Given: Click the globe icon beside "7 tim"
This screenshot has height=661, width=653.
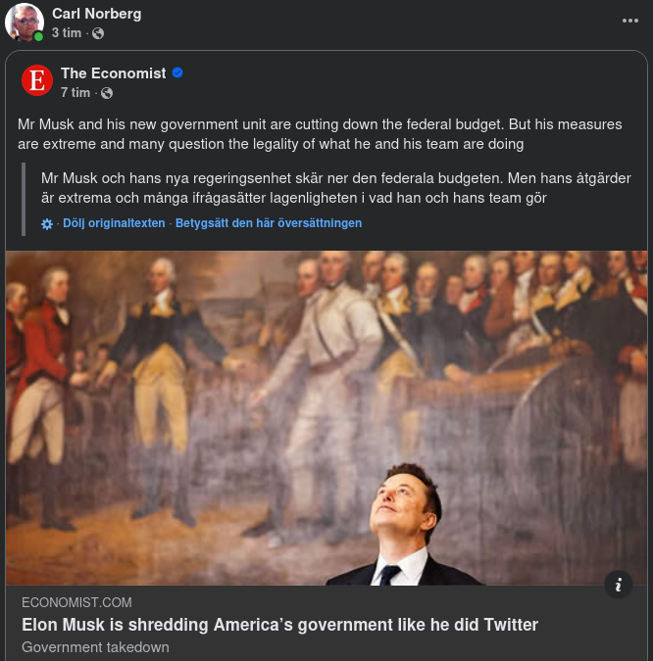Looking at the screenshot, I should (107, 93).
